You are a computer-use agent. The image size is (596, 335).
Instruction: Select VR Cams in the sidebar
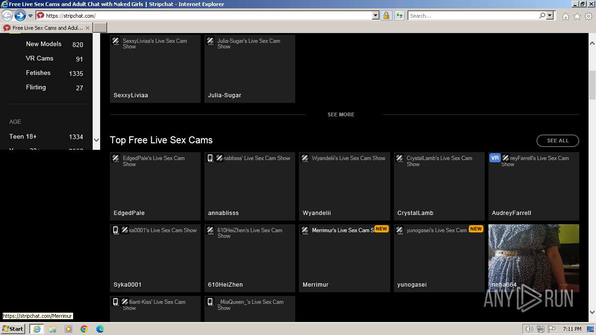pos(40,58)
